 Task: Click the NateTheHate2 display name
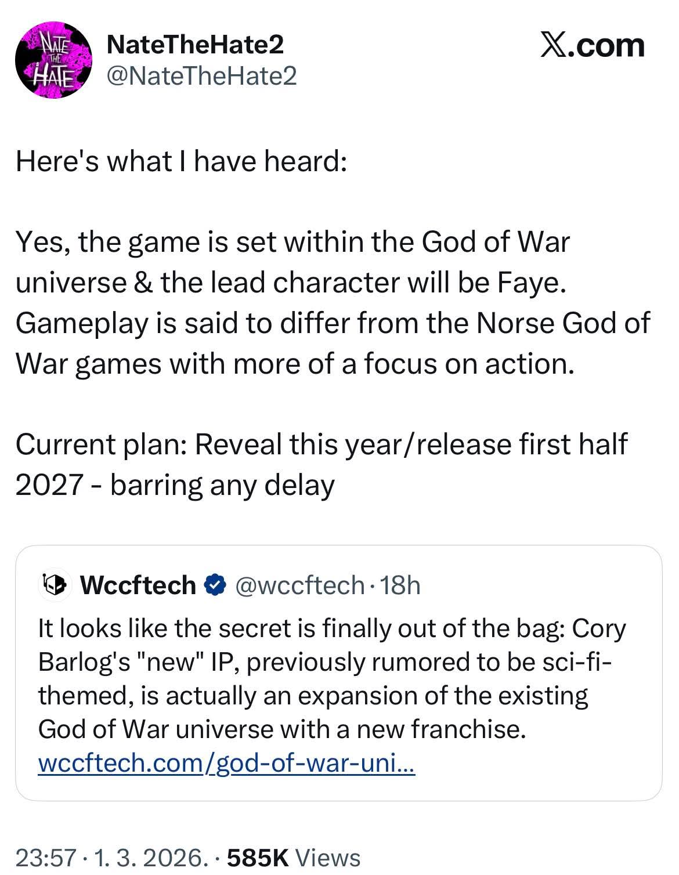(x=195, y=45)
